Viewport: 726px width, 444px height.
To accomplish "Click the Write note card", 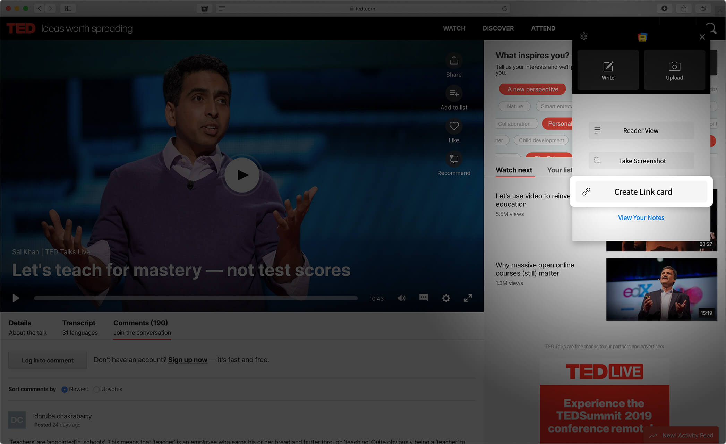I will pos(608,70).
